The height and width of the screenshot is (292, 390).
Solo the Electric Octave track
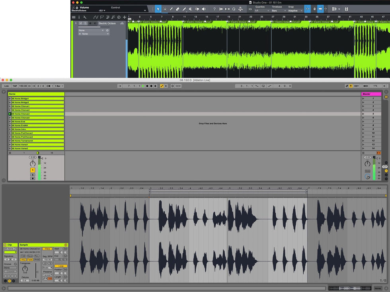(85, 23)
